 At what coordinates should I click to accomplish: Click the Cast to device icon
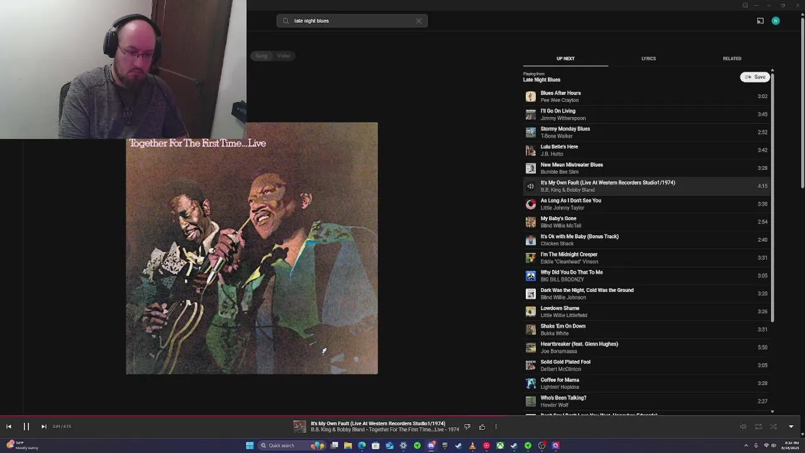pyautogui.click(x=760, y=21)
